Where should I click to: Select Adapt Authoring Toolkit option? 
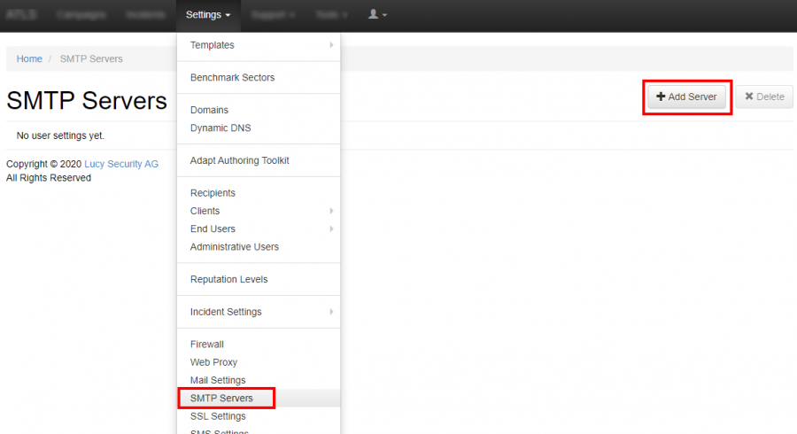[239, 160]
